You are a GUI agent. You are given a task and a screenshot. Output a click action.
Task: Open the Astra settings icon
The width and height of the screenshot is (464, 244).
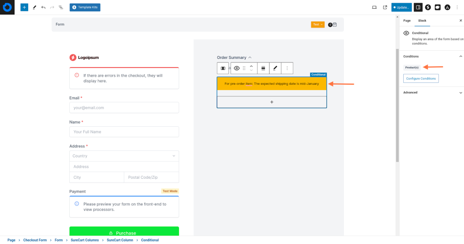click(x=447, y=7)
